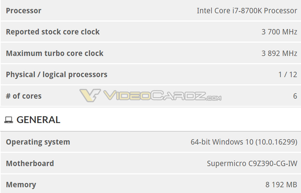This screenshot has height=193, width=301.
Task: Select the Intel Core i7-8700K Processor value
Action: [x=247, y=10]
